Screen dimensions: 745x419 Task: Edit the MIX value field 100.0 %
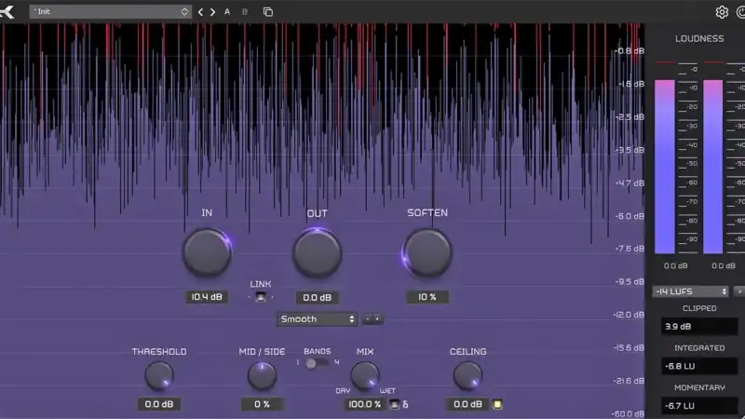pos(364,404)
